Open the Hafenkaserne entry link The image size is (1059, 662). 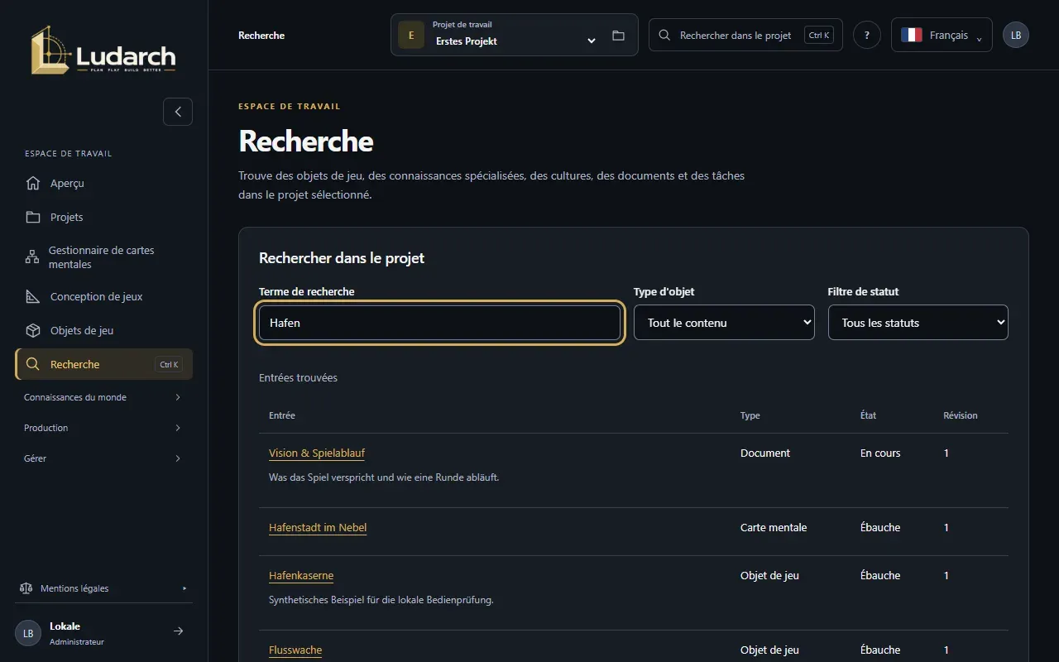click(301, 576)
